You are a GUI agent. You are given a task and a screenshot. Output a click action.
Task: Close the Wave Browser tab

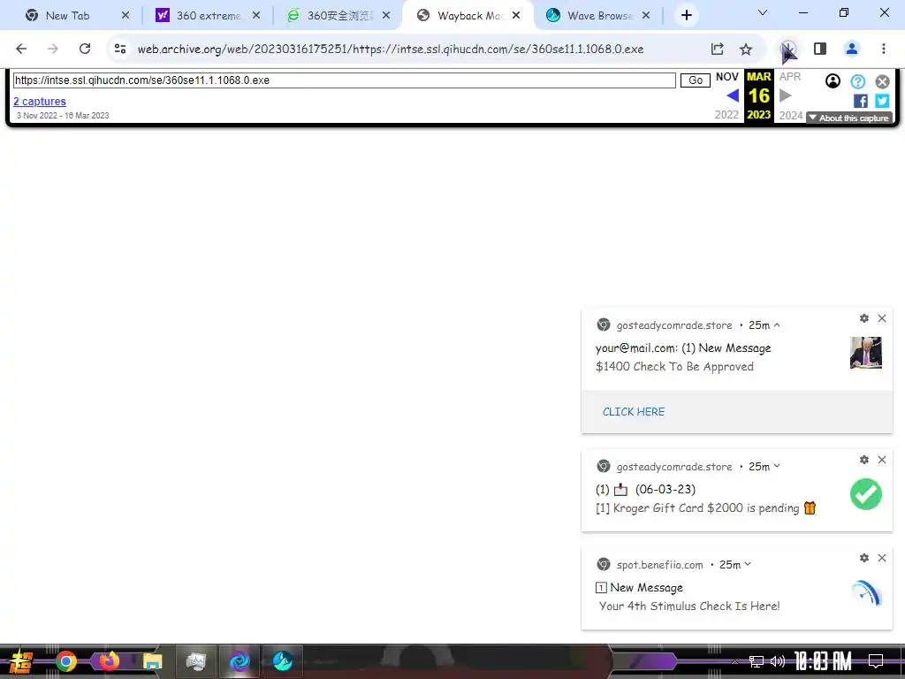pos(646,16)
